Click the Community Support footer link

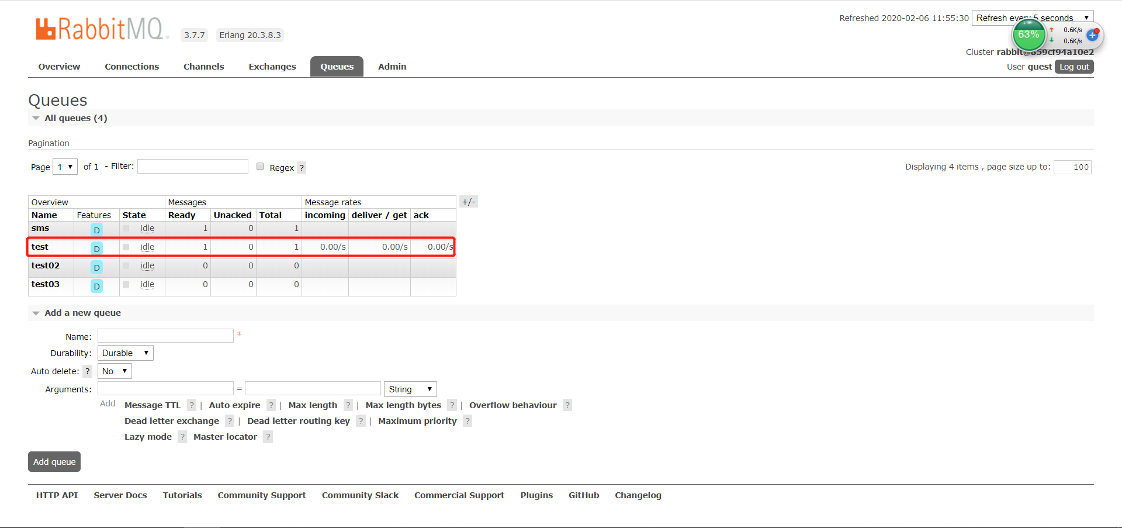click(262, 495)
